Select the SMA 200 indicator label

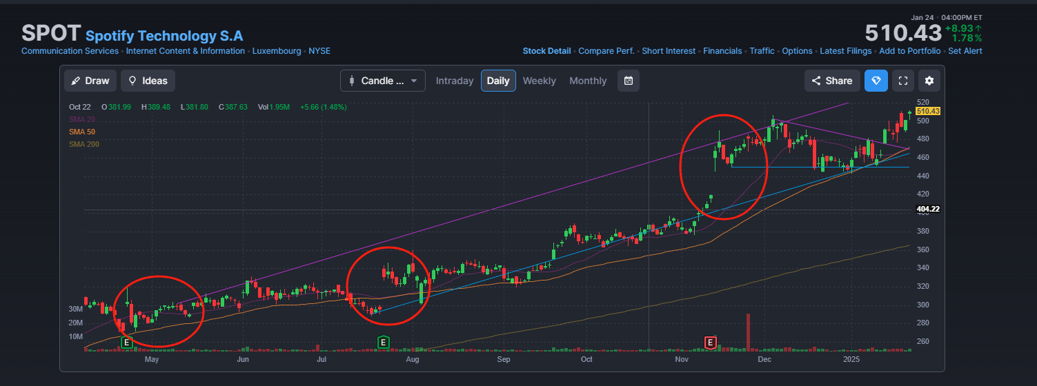84,144
